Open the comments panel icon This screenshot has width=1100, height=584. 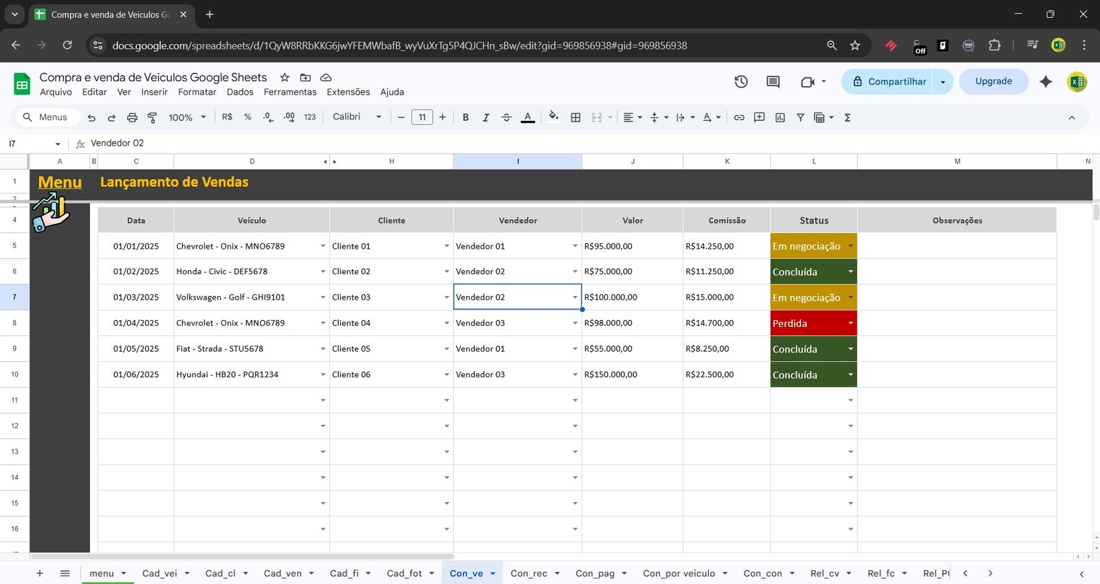coord(773,82)
